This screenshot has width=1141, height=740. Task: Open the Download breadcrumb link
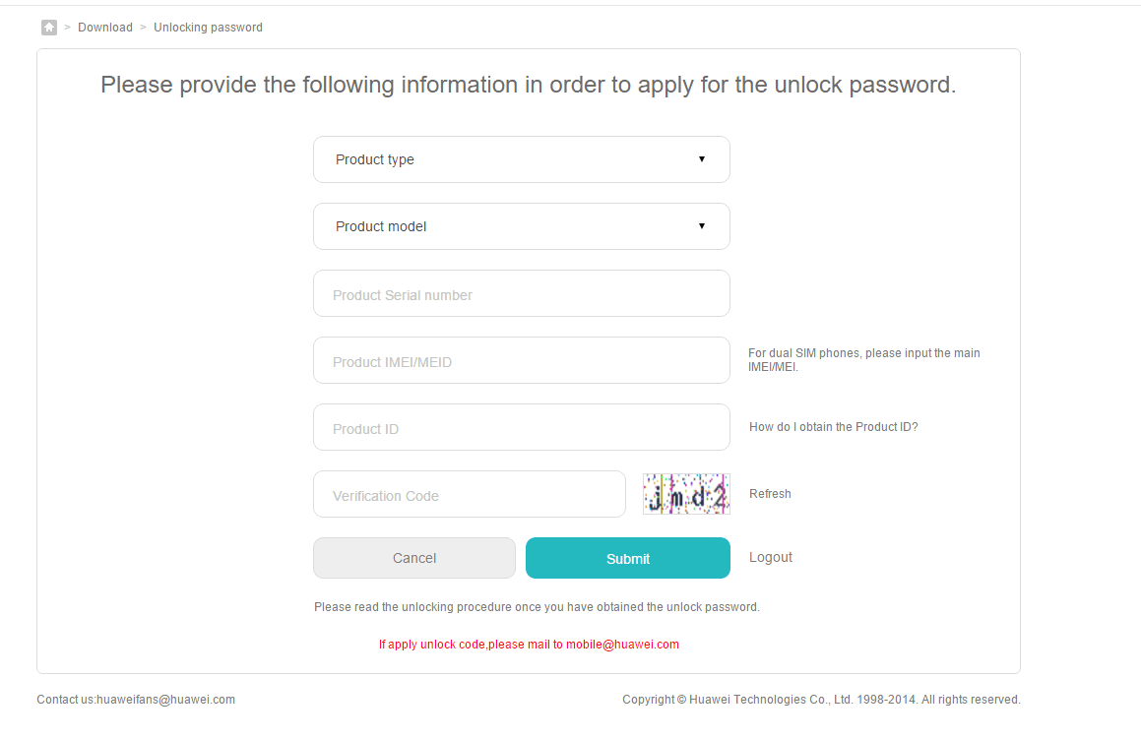tap(105, 28)
